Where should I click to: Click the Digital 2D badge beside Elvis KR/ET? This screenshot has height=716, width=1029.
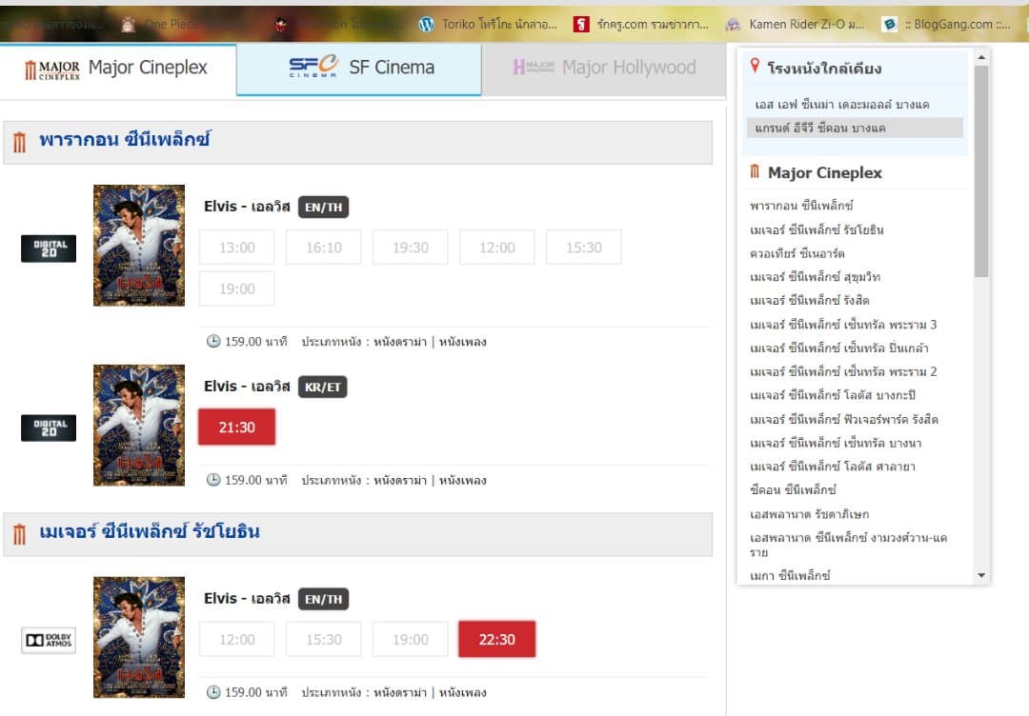49,428
